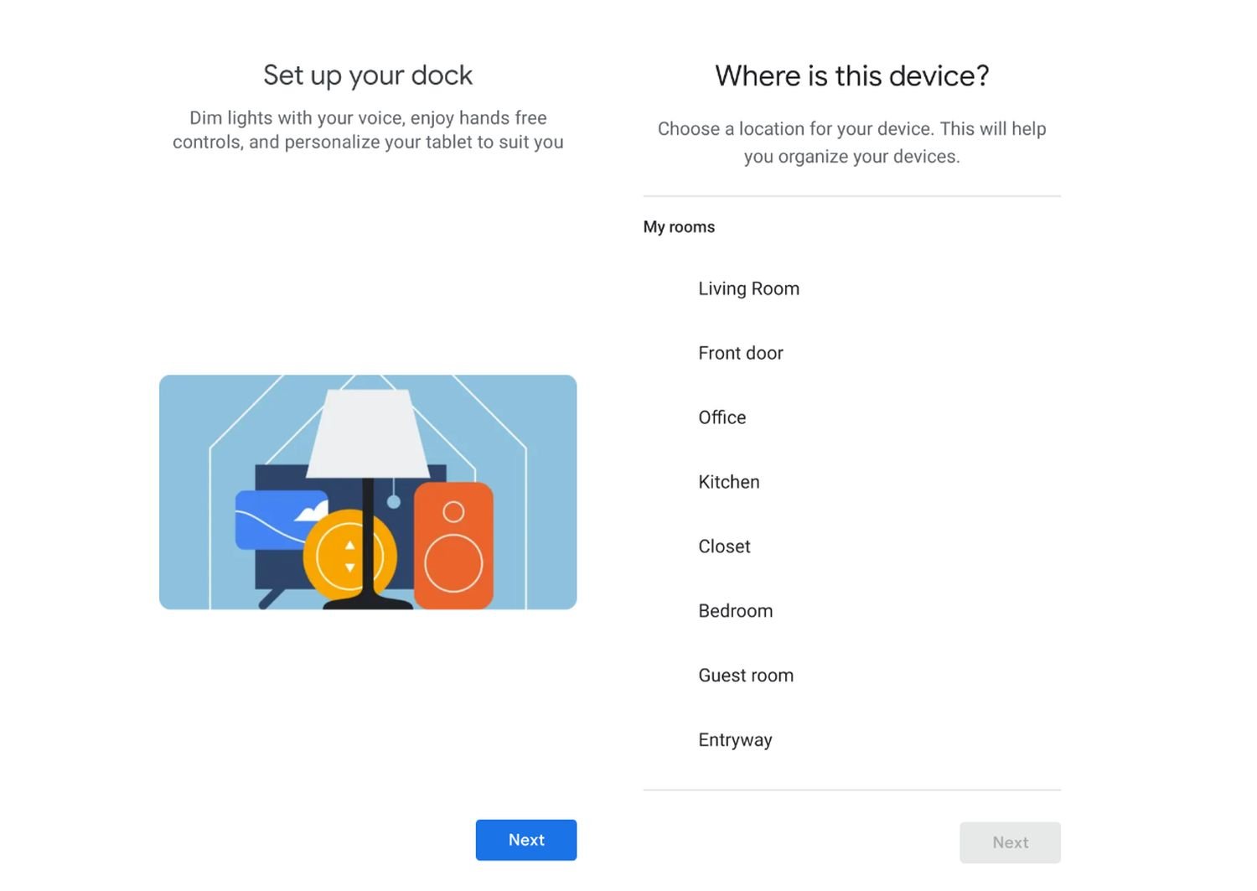Image resolution: width=1257 pixels, height=891 pixels.
Task: Click the orange speaker in the illustration
Action: point(453,547)
